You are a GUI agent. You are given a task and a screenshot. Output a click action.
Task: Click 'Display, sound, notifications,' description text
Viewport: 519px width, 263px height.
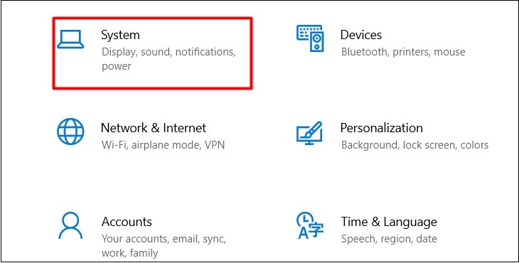pyautogui.click(x=168, y=53)
